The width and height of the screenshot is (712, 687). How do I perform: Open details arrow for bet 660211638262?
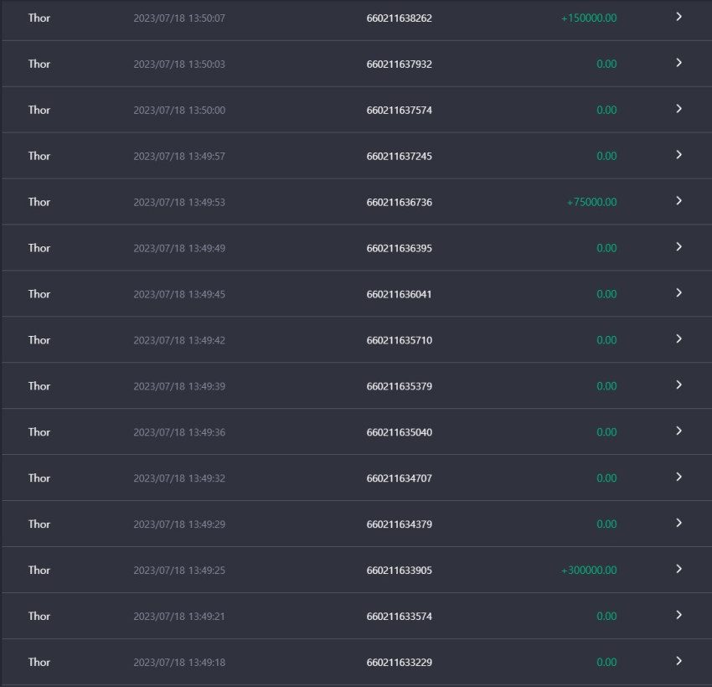tap(678, 17)
